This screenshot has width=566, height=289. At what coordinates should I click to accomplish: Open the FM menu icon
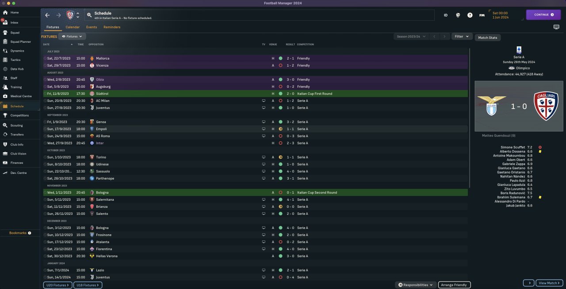[482, 15]
